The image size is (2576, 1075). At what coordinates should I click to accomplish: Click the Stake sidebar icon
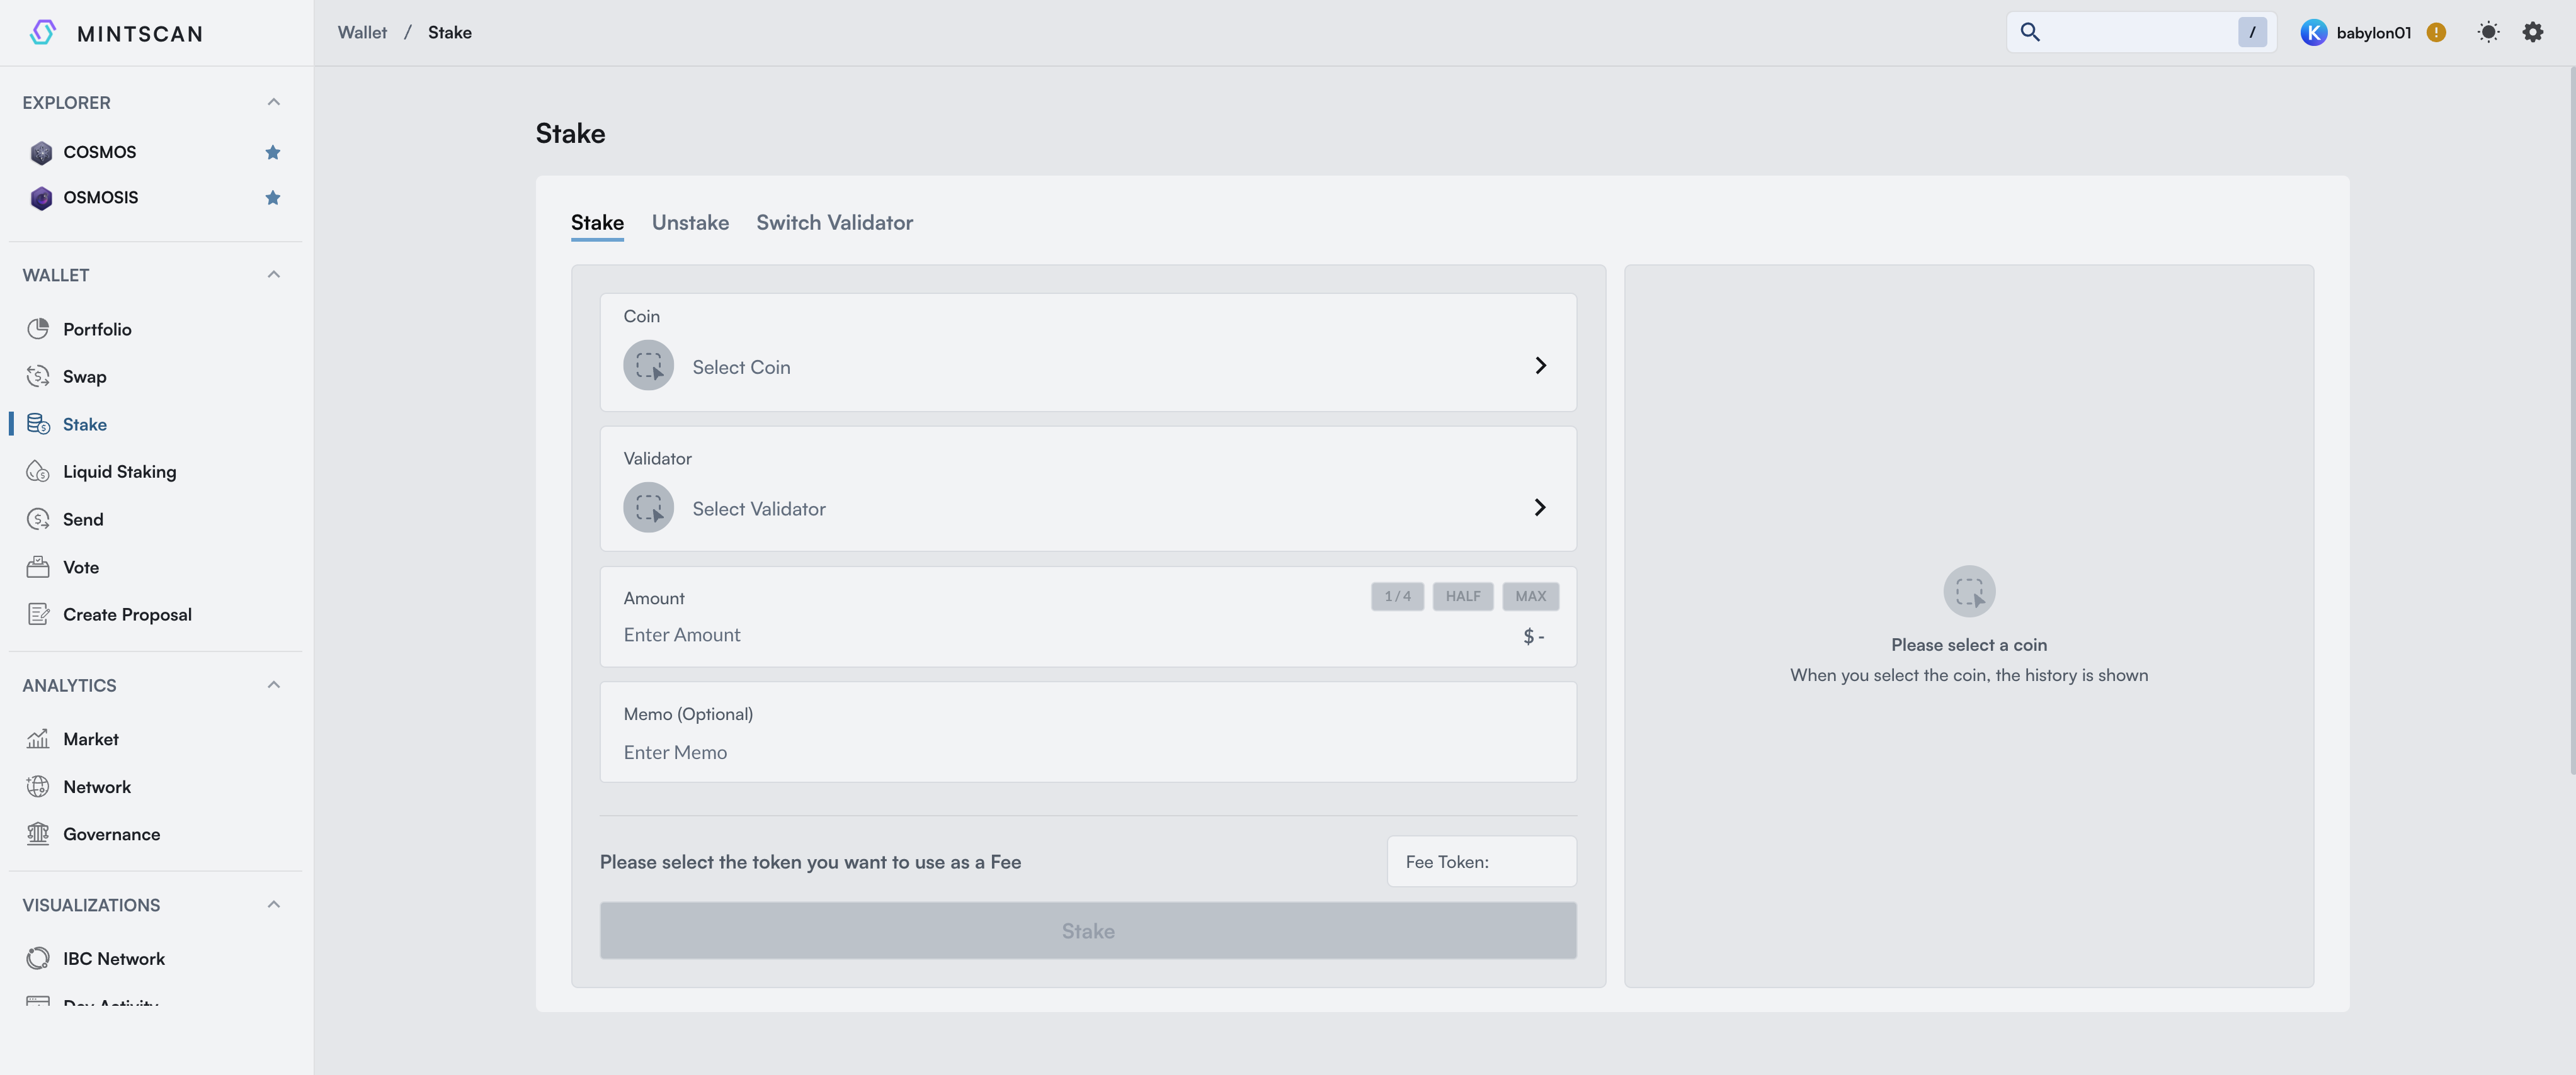click(x=38, y=424)
